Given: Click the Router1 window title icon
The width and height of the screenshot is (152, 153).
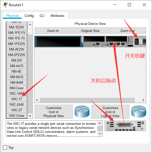Looking at the screenshot, I should 5,5.
